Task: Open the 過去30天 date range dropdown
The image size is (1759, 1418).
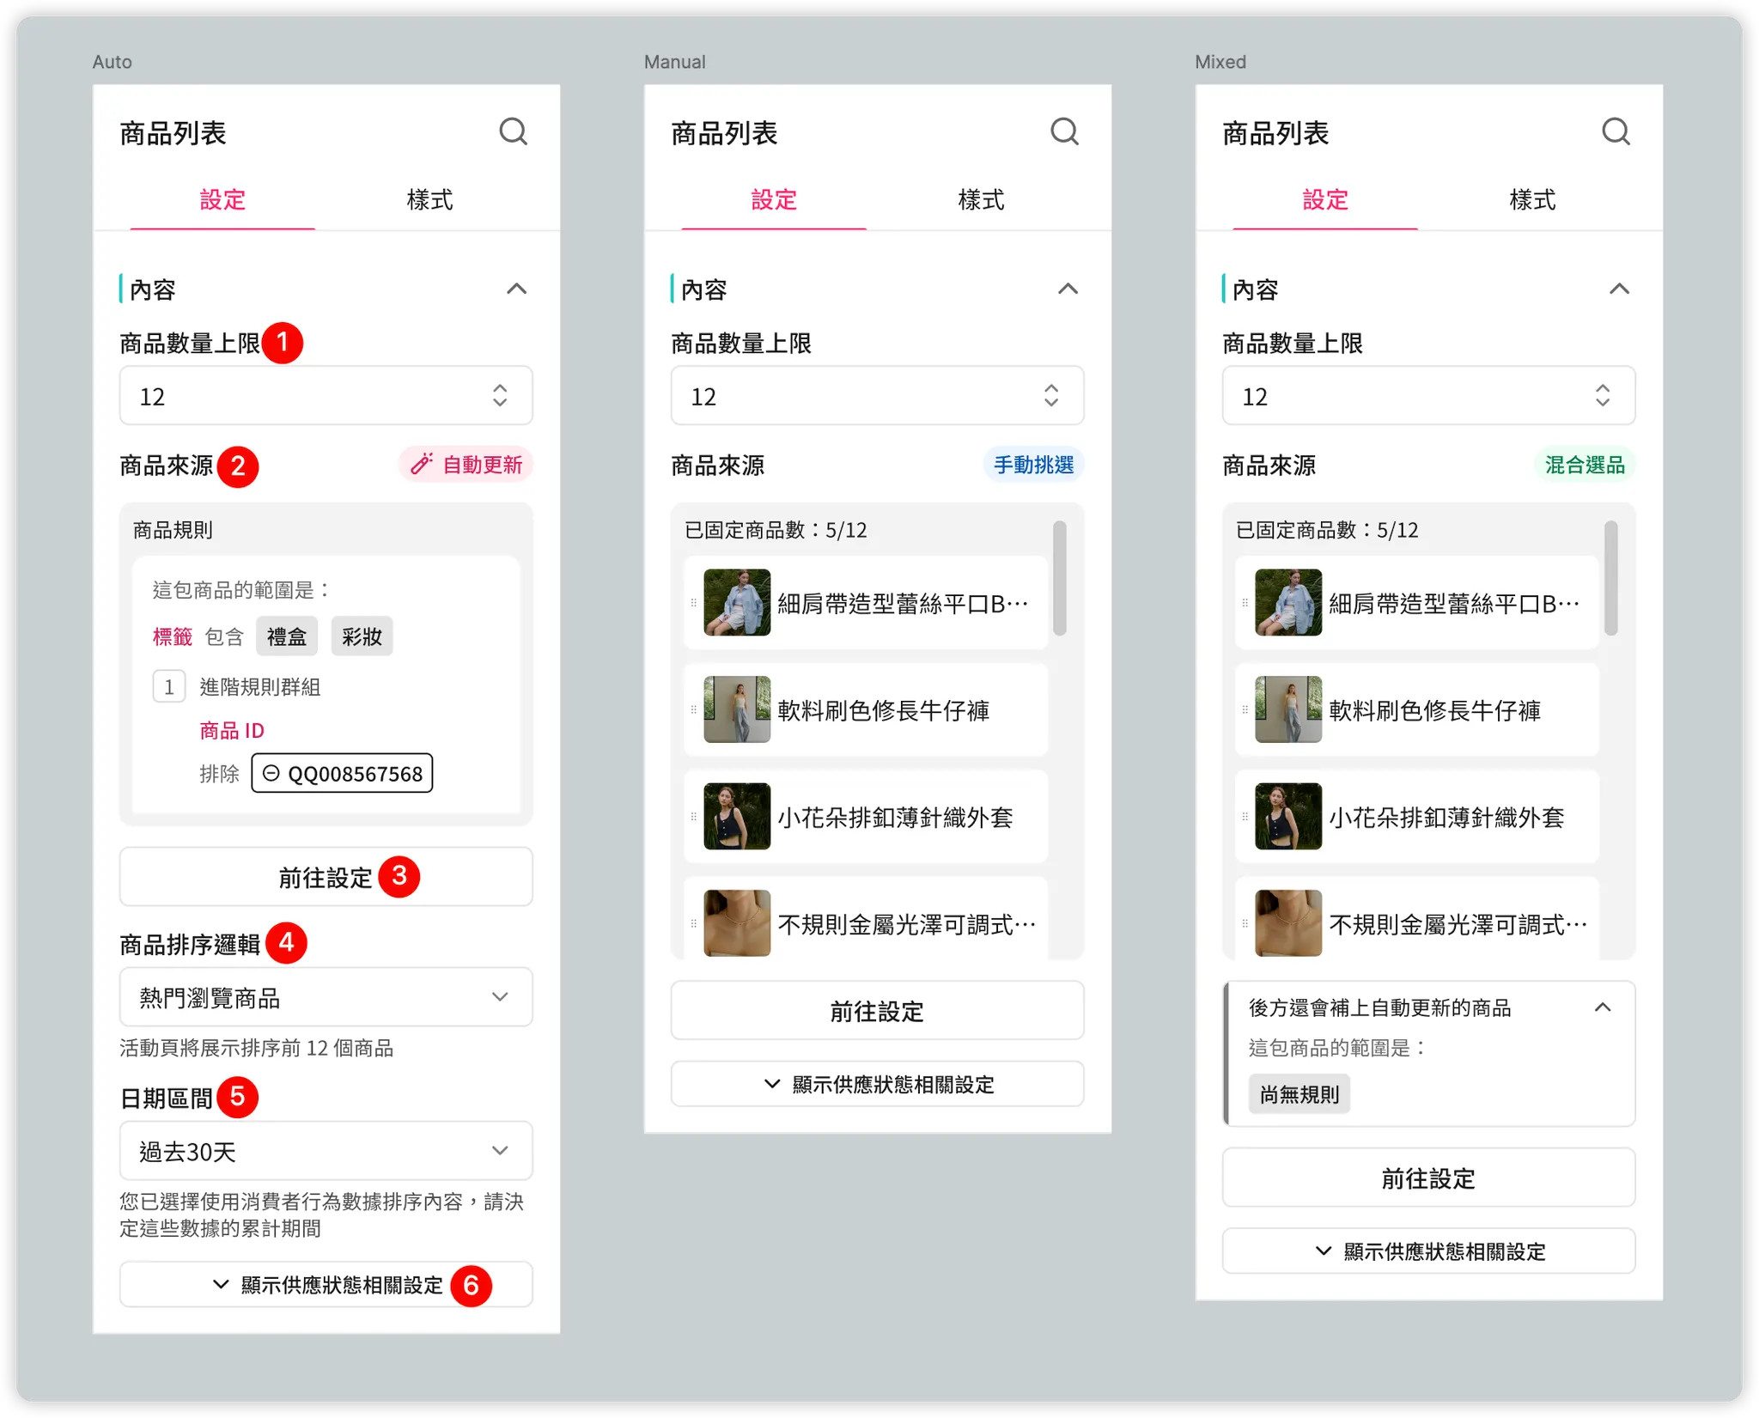Action: (x=326, y=1151)
